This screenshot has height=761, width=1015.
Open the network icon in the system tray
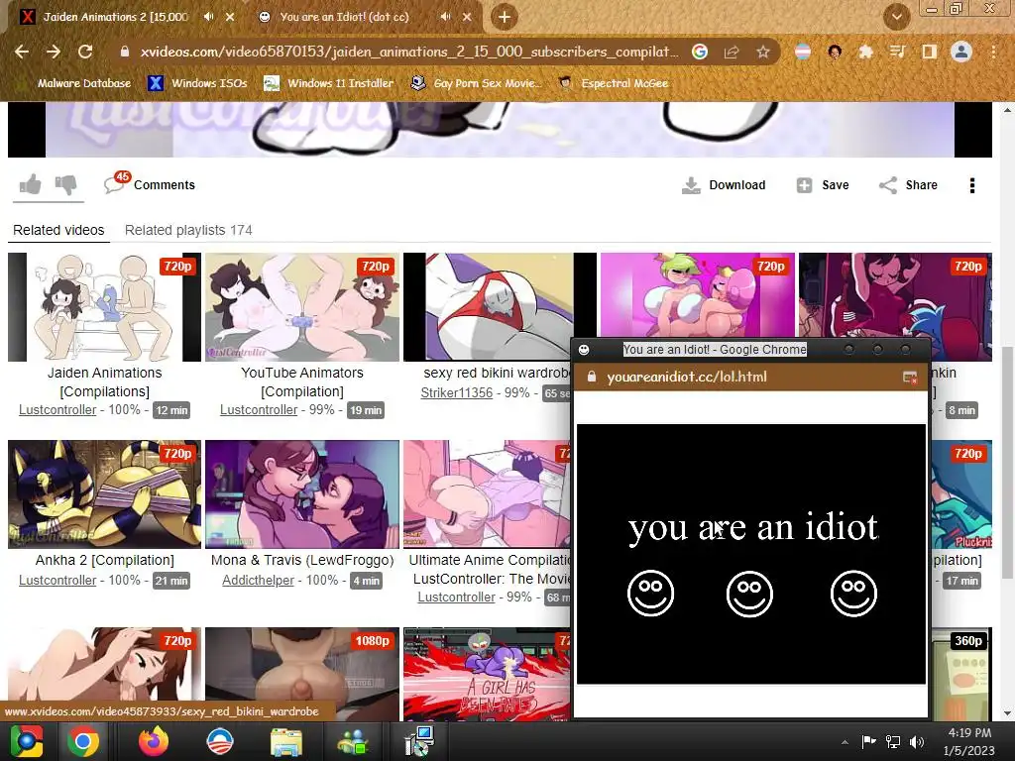click(x=893, y=742)
